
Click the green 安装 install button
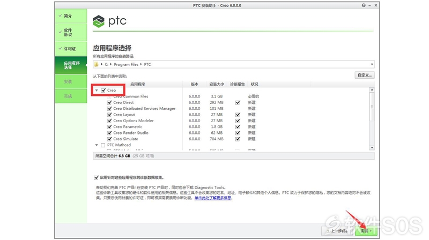click(366, 231)
